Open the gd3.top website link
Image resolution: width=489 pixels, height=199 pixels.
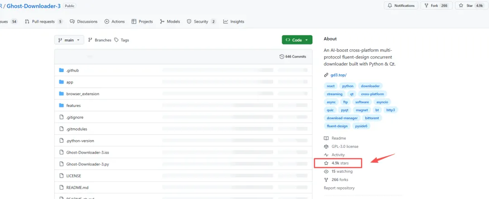[x=338, y=75]
